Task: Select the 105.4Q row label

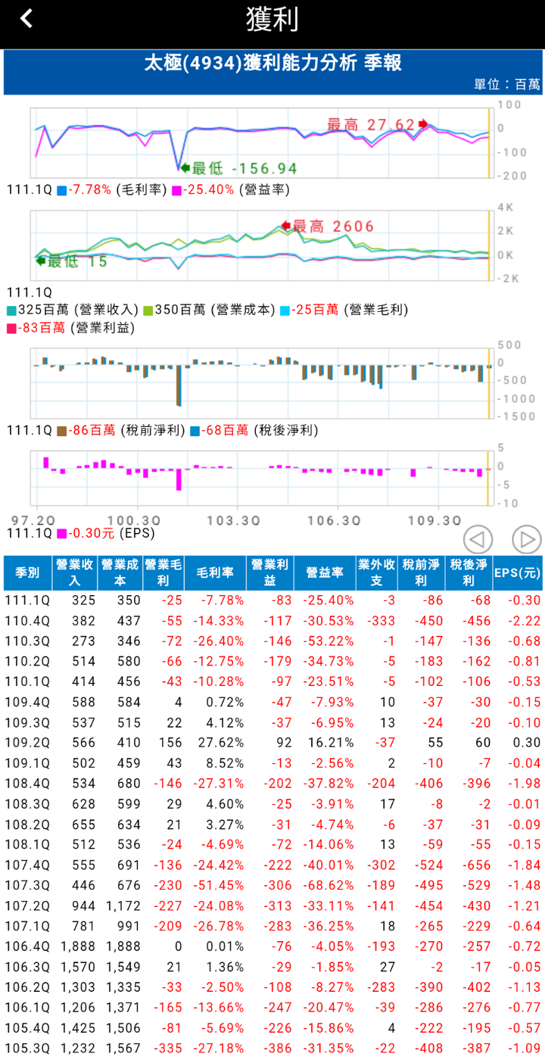Action: point(27,1028)
